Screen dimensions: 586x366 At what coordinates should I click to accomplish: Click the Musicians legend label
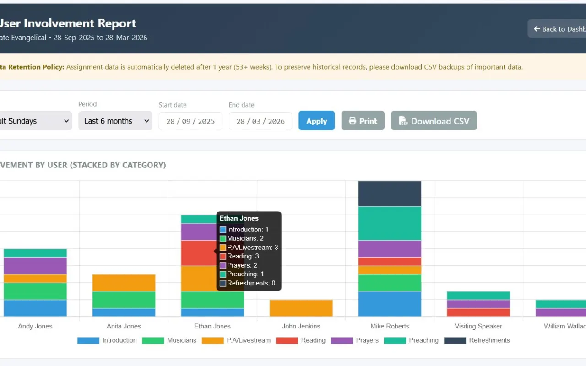click(182, 340)
